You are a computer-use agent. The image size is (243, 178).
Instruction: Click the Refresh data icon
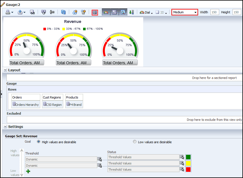63,12
